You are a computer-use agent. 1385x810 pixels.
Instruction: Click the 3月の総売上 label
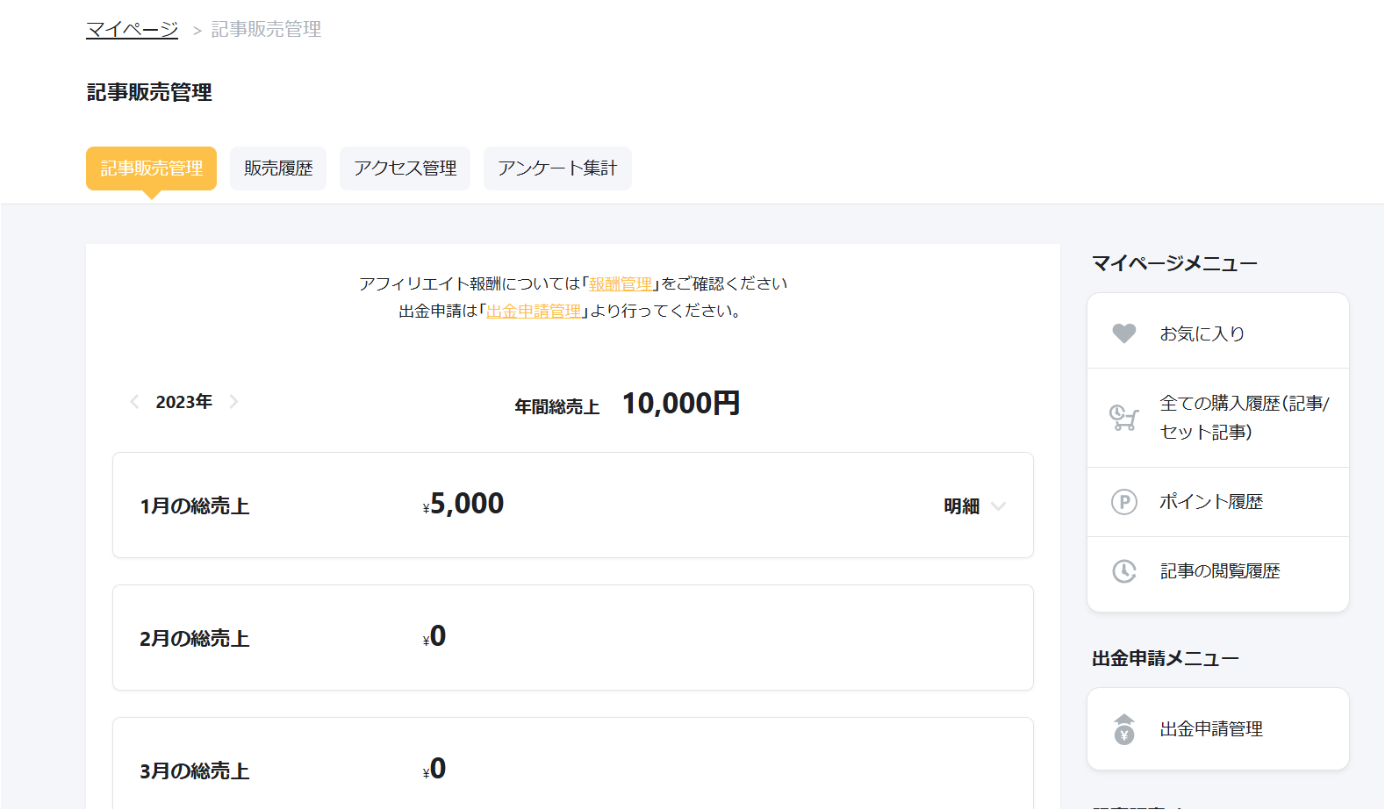tap(195, 771)
